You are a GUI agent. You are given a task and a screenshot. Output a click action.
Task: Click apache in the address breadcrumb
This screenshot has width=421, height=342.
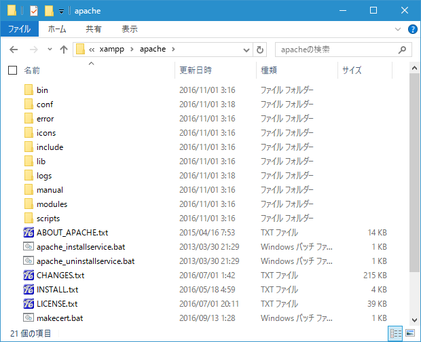(153, 49)
